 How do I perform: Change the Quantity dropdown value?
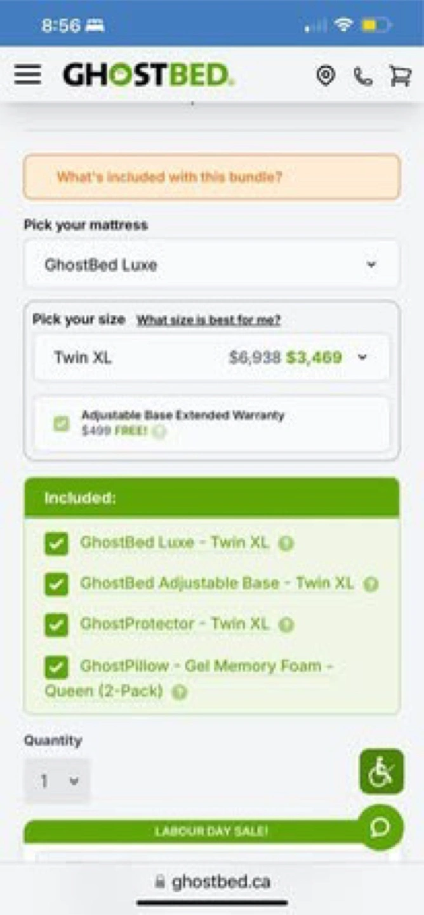click(x=57, y=781)
